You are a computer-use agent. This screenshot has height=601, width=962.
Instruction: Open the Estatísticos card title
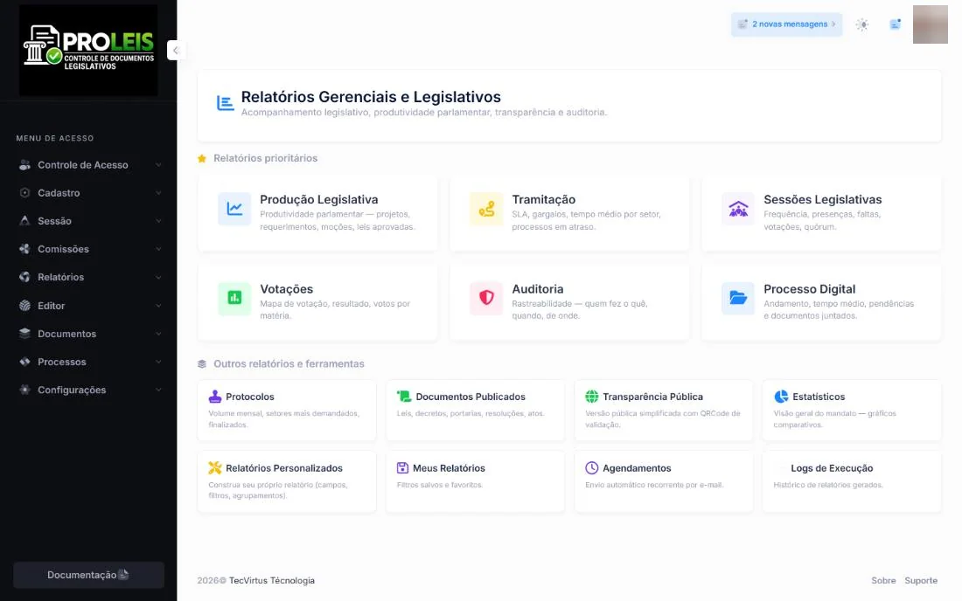819,397
